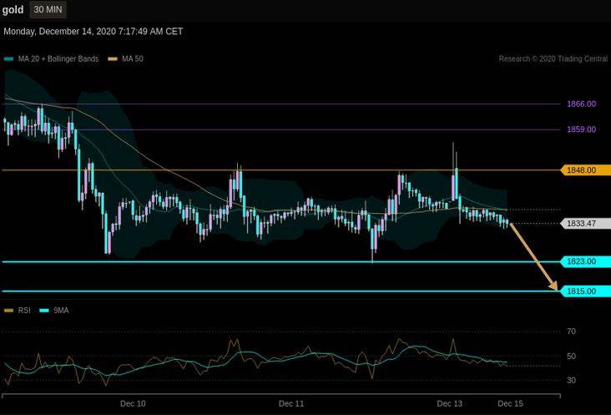Viewport: 611px width, 415px height.
Task: Click the cyan 1823.00 support price tag
Action: (586, 261)
